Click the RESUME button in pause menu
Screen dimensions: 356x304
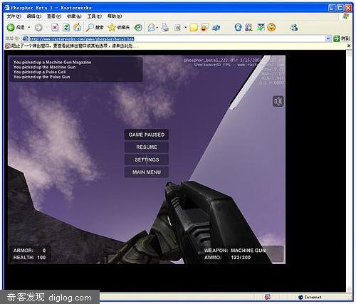[147, 147]
